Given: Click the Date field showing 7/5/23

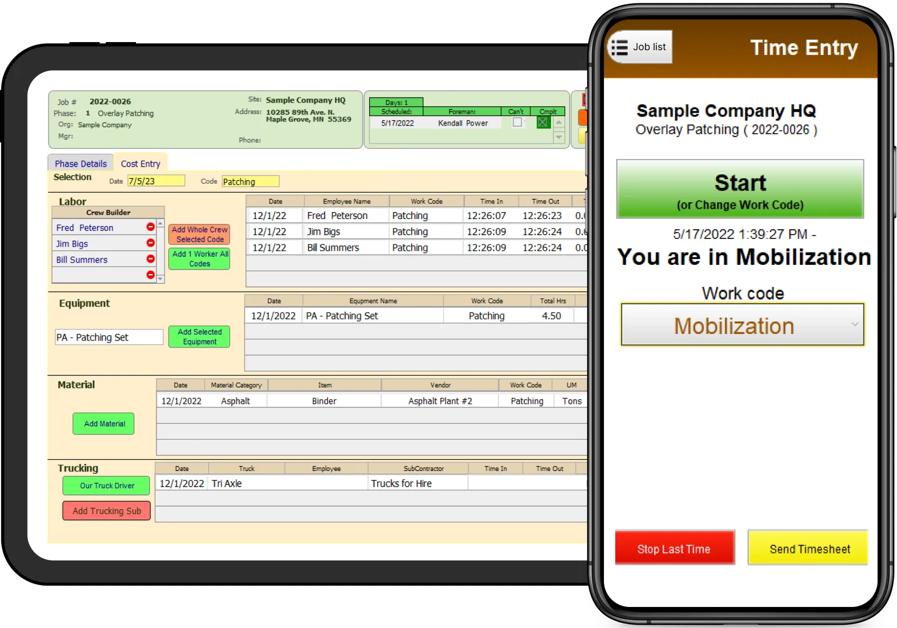Looking at the screenshot, I should (x=155, y=181).
